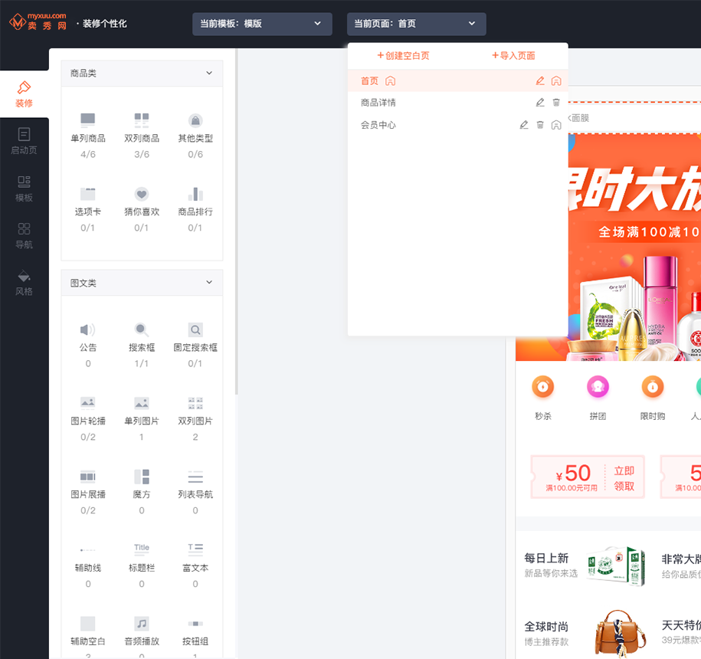This screenshot has height=659, width=701.
Task: Edit the 首页 page name
Action: pyautogui.click(x=540, y=81)
